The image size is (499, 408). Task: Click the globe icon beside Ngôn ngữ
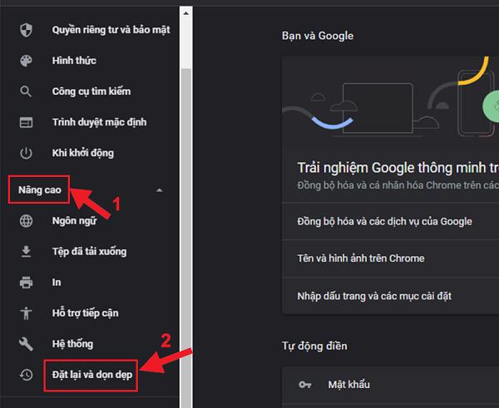[27, 221]
